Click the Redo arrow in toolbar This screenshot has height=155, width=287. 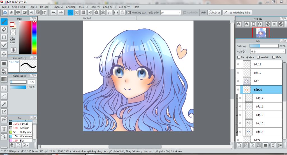coord(61,12)
